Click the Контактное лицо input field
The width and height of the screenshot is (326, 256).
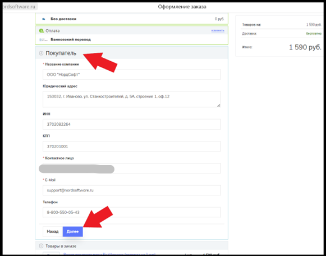[132, 168]
